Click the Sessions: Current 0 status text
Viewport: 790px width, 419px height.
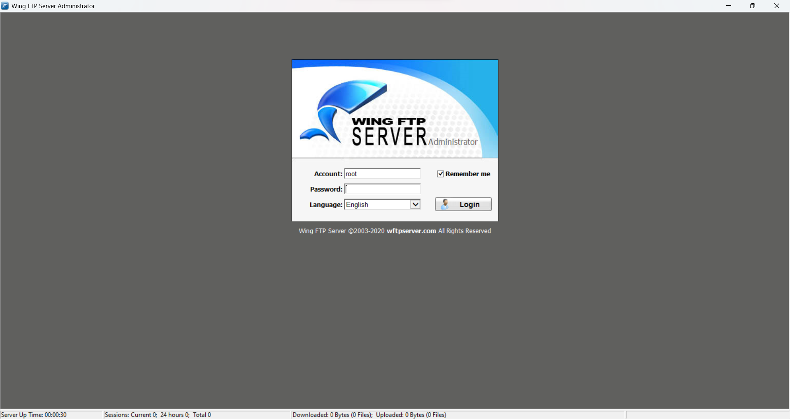pyautogui.click(x=131, y=415)
